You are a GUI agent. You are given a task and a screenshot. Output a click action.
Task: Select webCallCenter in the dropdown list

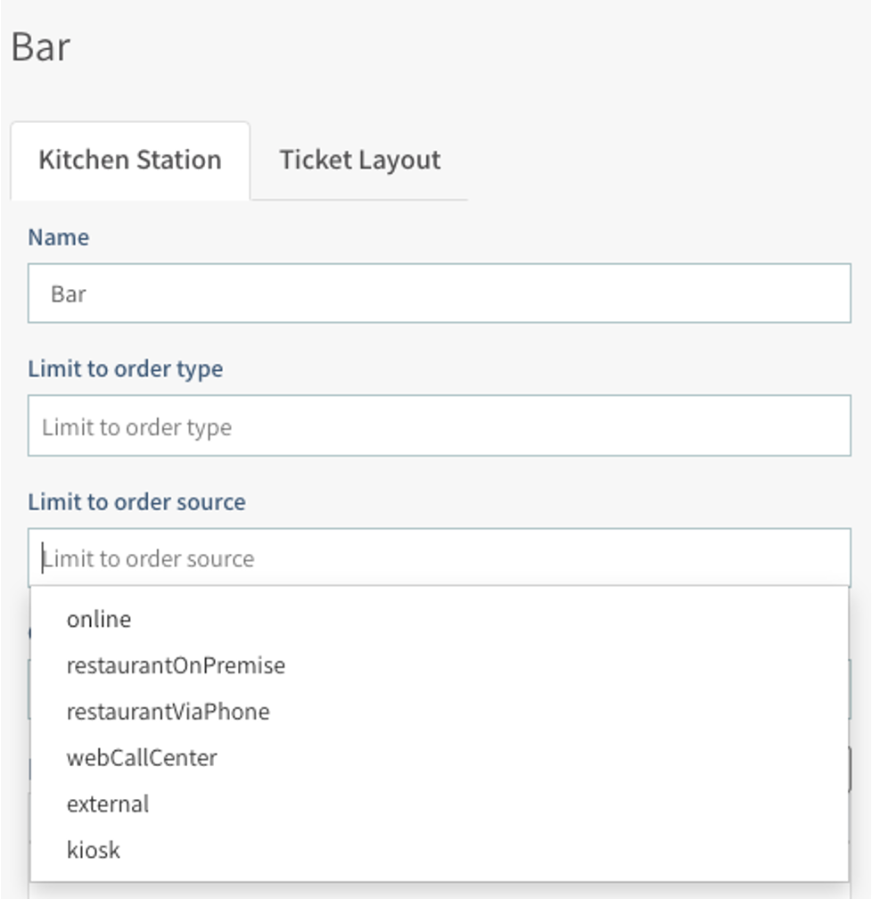click(142, 758)
